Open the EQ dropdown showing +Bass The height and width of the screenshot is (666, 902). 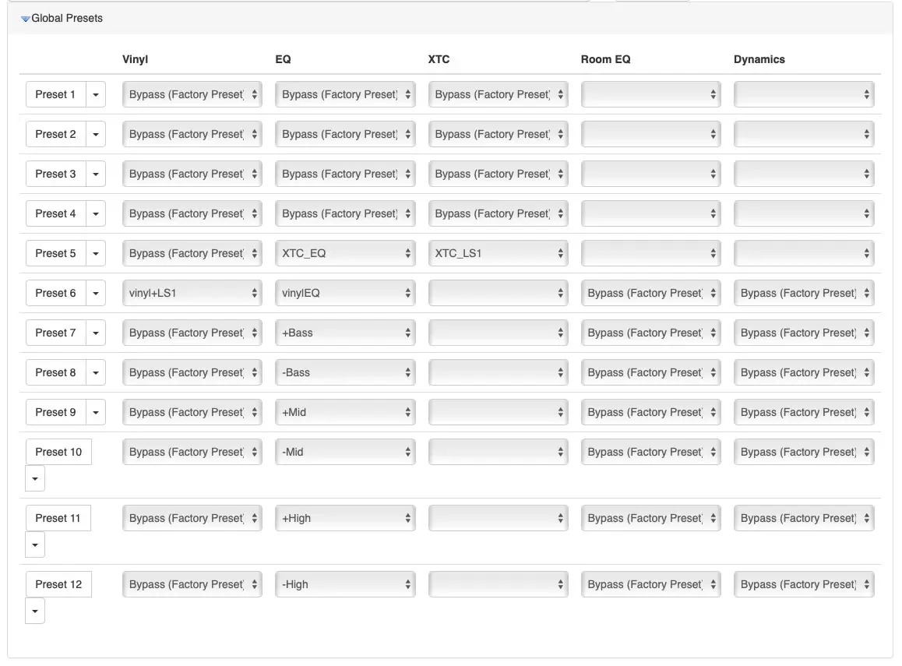pyautogui.click(x=345, y=333)
